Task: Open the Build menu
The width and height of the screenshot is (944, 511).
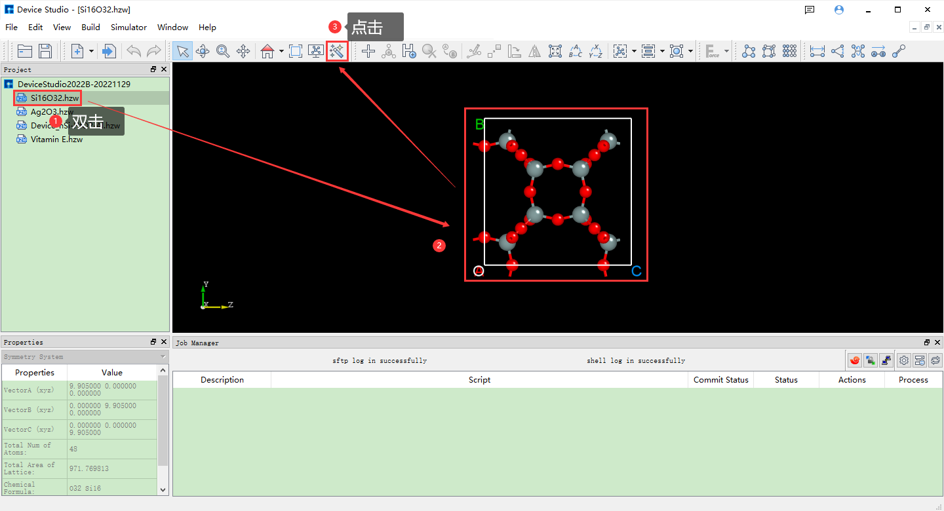Action: click(90, 27)
